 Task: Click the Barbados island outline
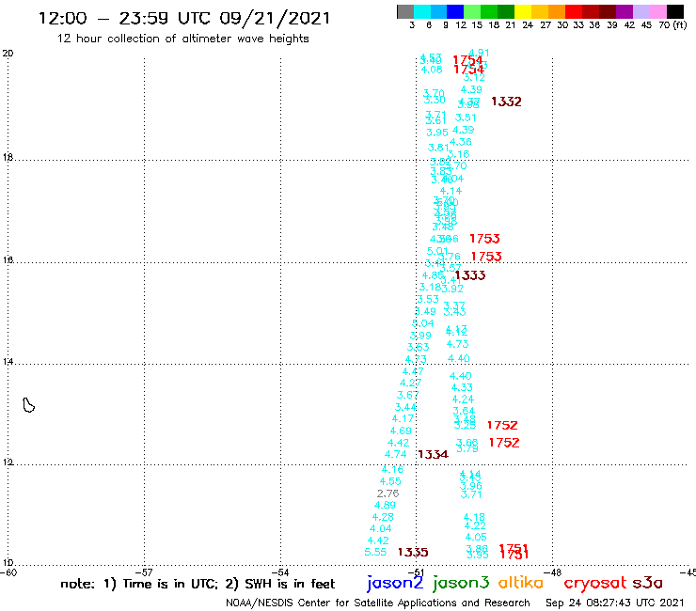[28, 405]
